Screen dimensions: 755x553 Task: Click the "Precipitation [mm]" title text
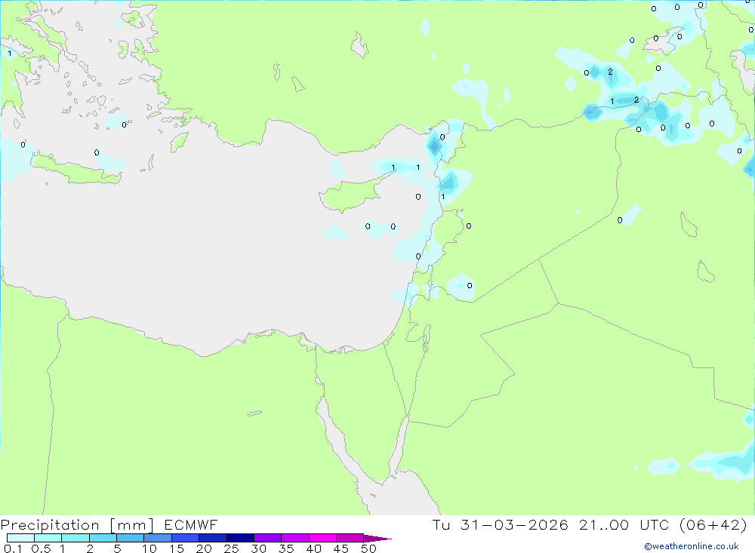pos(77,525)
